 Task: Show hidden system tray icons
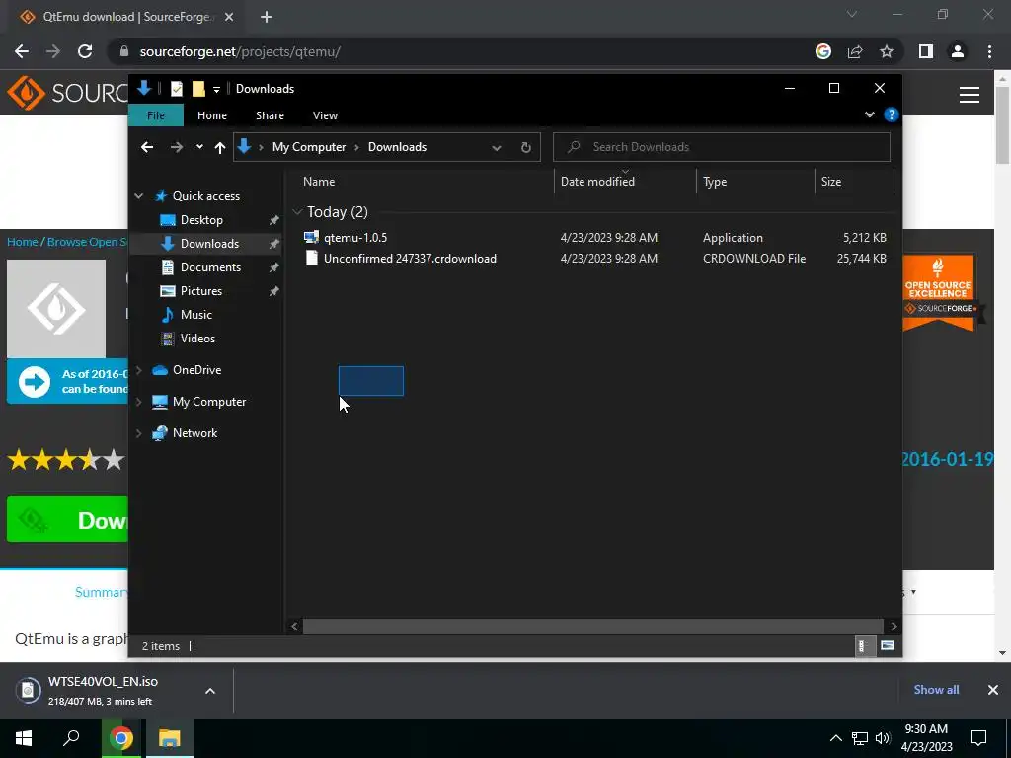835,738
